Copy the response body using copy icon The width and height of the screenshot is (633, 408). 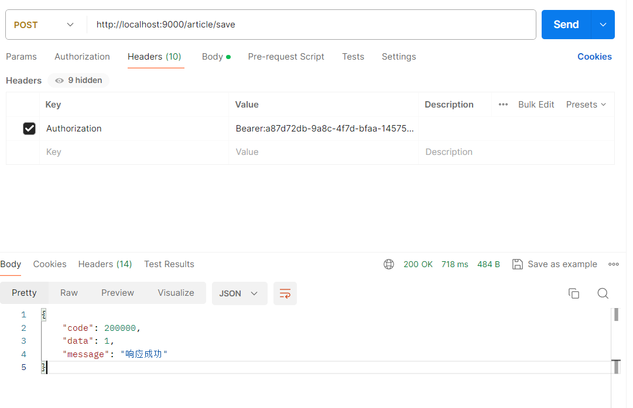coord(573,293)
